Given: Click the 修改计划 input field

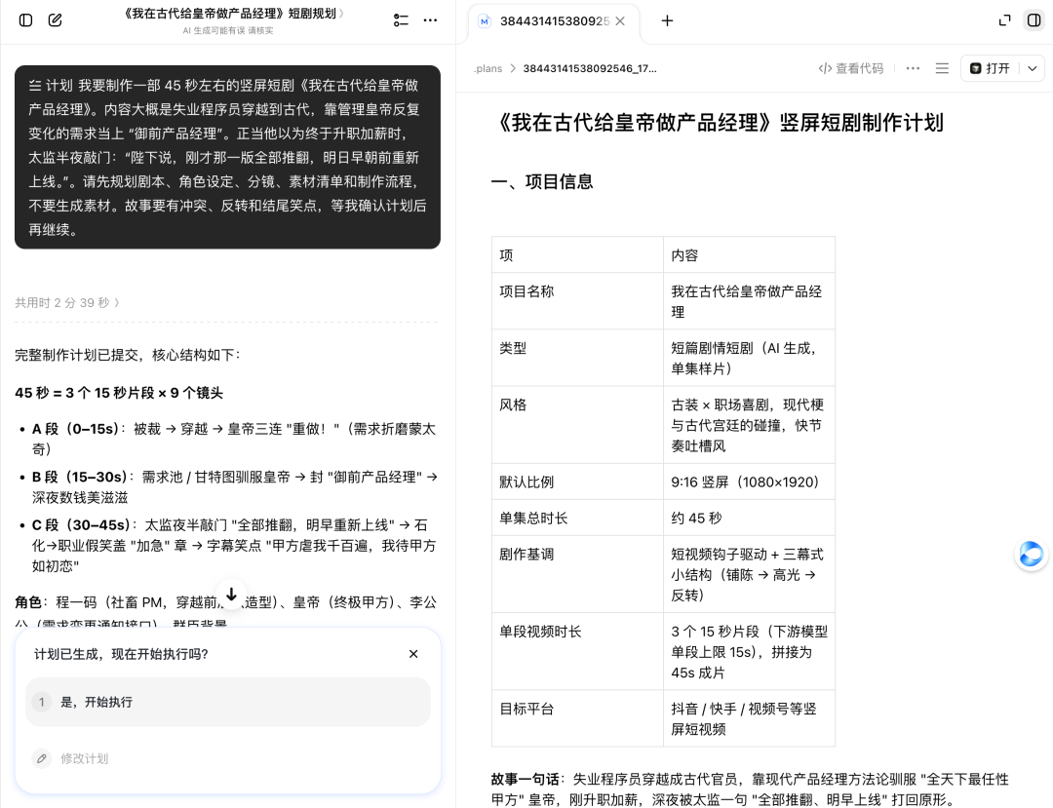Looking at the screenshot, I should pyautogui.click(x=227, y=758).
